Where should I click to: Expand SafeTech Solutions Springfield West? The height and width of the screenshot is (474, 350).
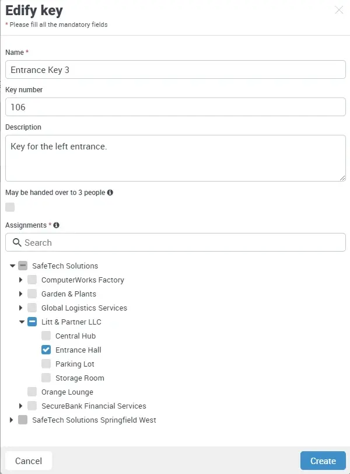(11, 420)
